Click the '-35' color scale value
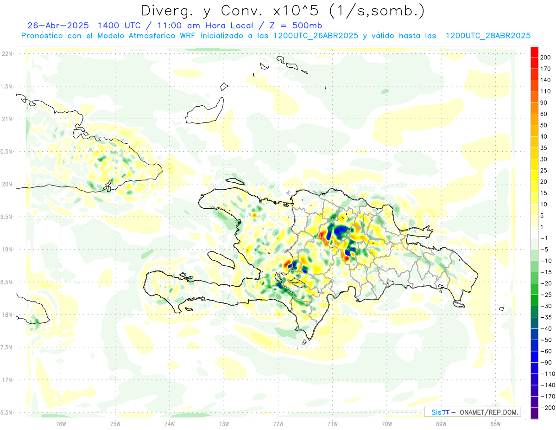 pos(546,317)
